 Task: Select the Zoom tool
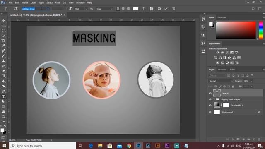pos(3,117)
